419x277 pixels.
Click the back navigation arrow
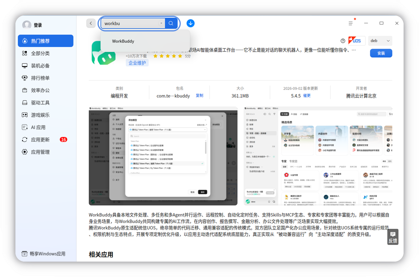(91, 23)
